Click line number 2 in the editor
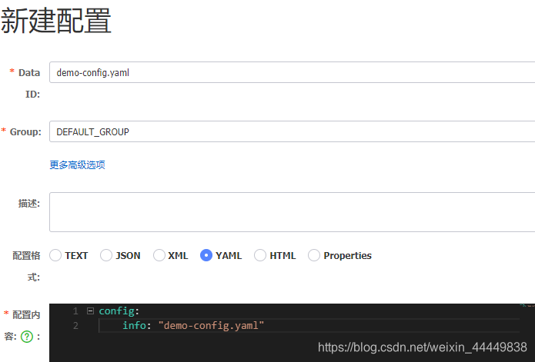This screenshot has width=535, height=362. click(x=75, y=326)
